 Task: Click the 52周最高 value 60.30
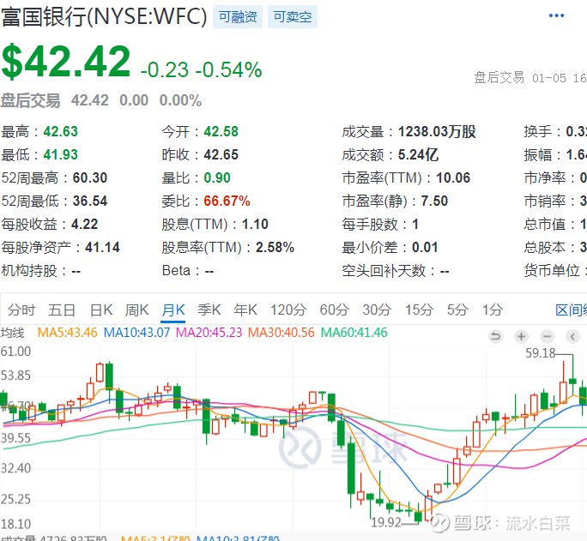[x=90, y=178]
